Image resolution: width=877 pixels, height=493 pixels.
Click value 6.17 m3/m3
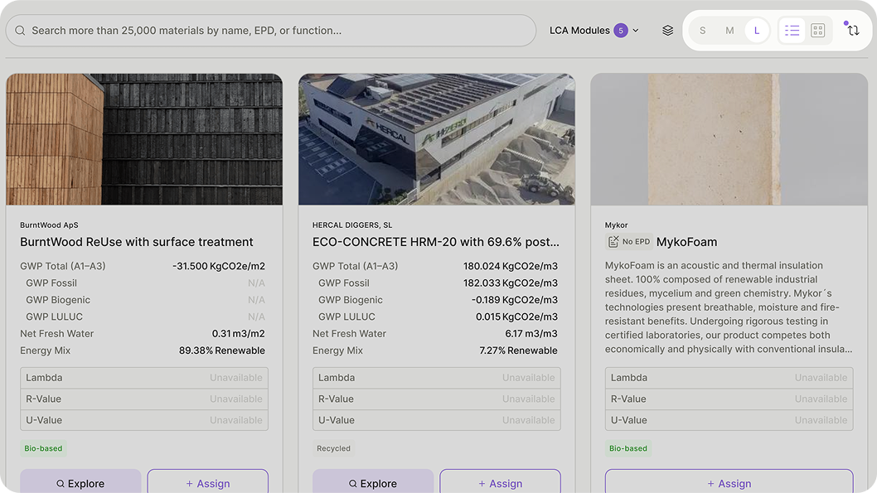pos(531,334)
